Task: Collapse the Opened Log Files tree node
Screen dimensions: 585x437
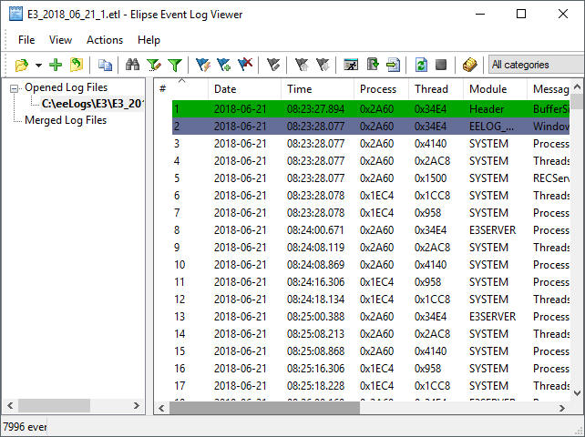Action: (x=15, y=87)
